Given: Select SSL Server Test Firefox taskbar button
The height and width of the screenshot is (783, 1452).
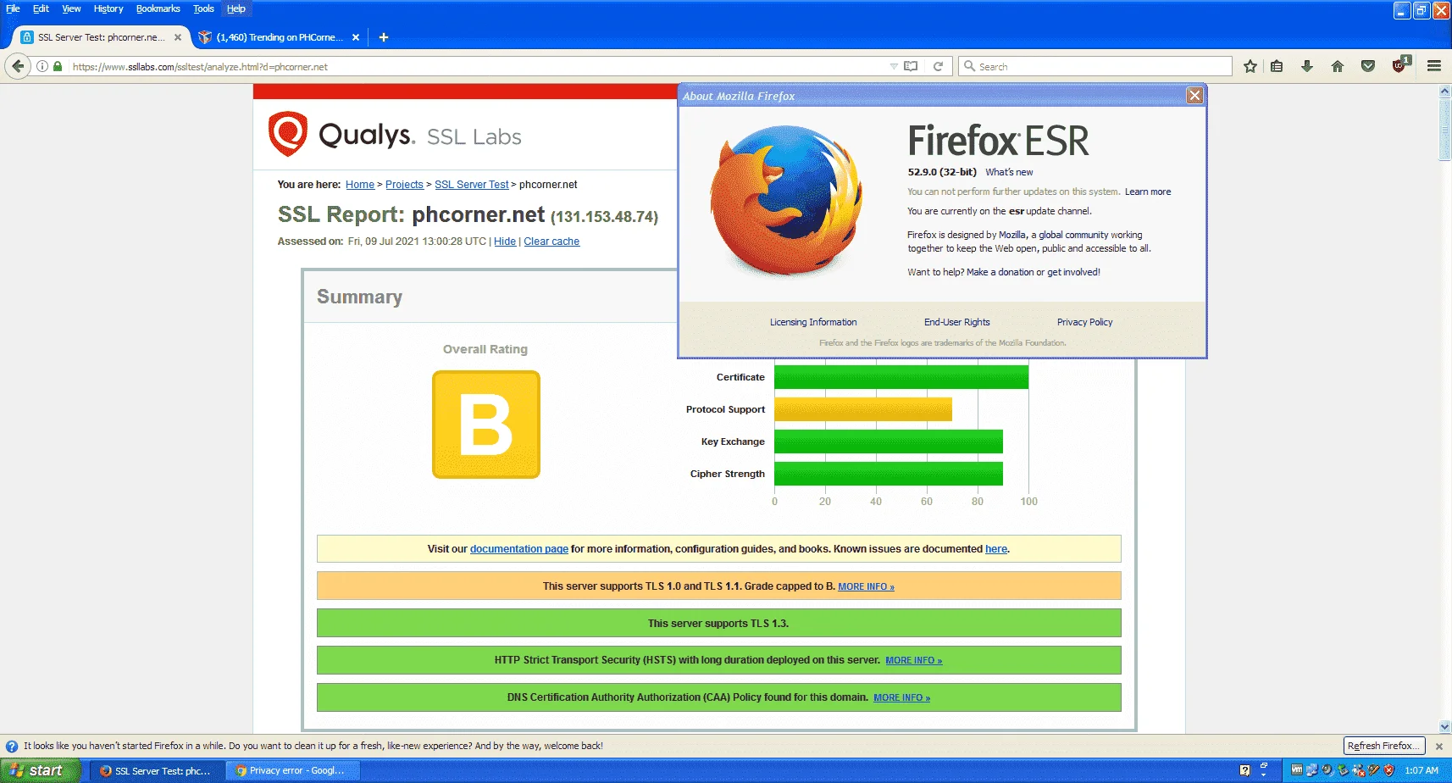Looking at the screenshot, I should [x=158, y=770].
